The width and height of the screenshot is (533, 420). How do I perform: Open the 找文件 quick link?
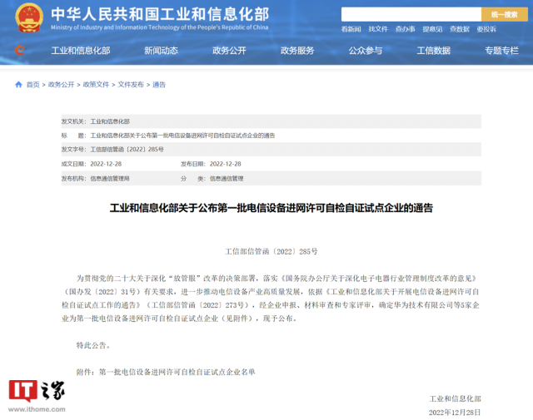point(378,29)
